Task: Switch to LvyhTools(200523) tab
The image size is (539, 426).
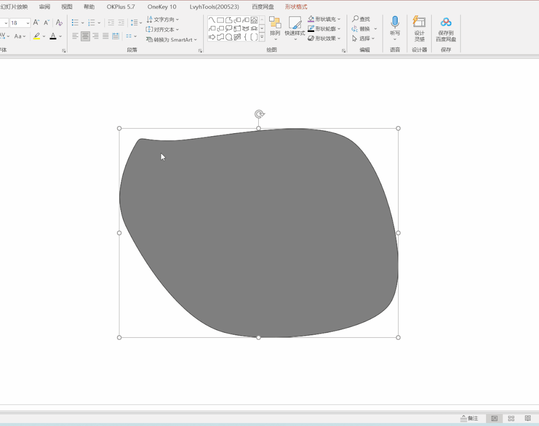Action: [214, 7]
